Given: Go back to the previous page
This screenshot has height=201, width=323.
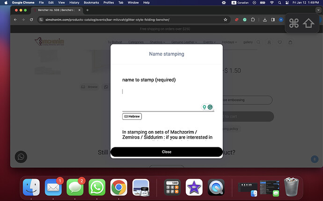Looking at the screenshot, I should point(15,20).
